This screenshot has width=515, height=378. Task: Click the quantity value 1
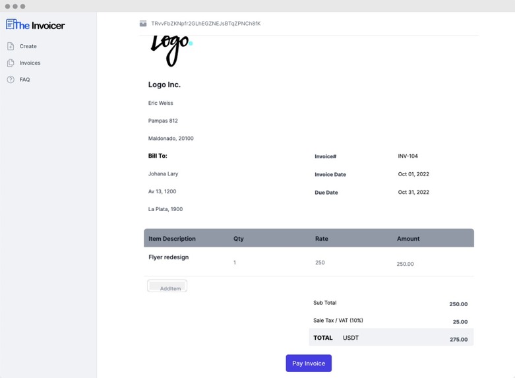click(235, 263)
